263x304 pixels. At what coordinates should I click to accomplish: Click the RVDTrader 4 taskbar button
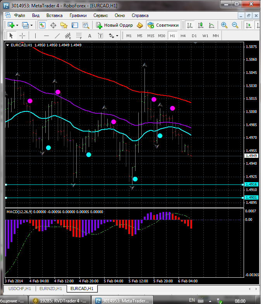pos(60,300)
